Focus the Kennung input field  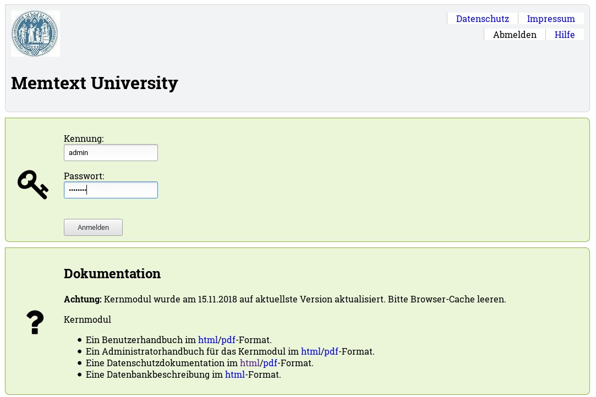pyautogui.click(x=111, y=153)
